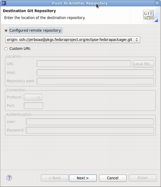Click into the URI text field

click(84, 64)
